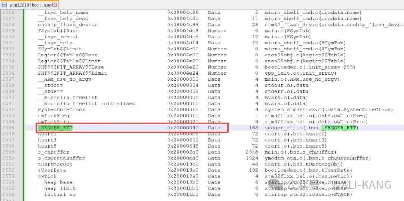Click the green change marker beside line 2537
Screen dimensions: 404x201
point(24,79)
